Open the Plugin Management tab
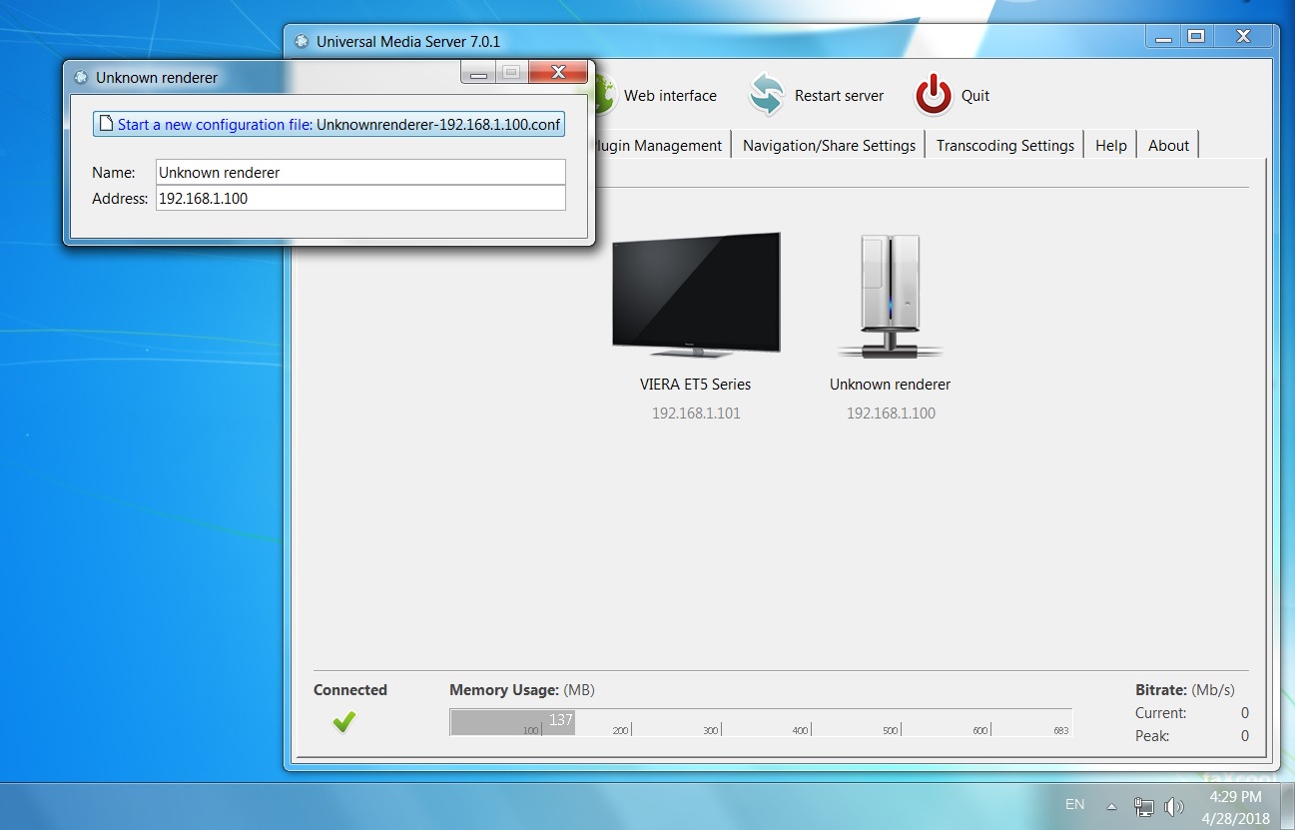This screenshot has height=830, width=1295. (659, 146)
